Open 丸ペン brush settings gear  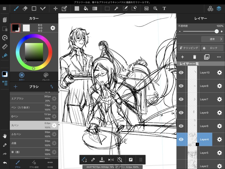click(x=54, y=125)
